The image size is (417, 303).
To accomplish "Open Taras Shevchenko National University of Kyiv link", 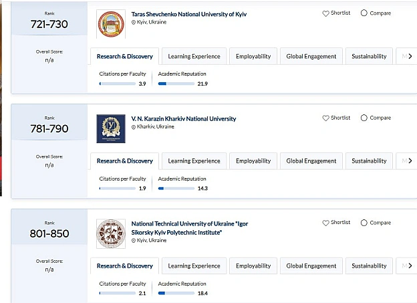I will coord(189,14).
